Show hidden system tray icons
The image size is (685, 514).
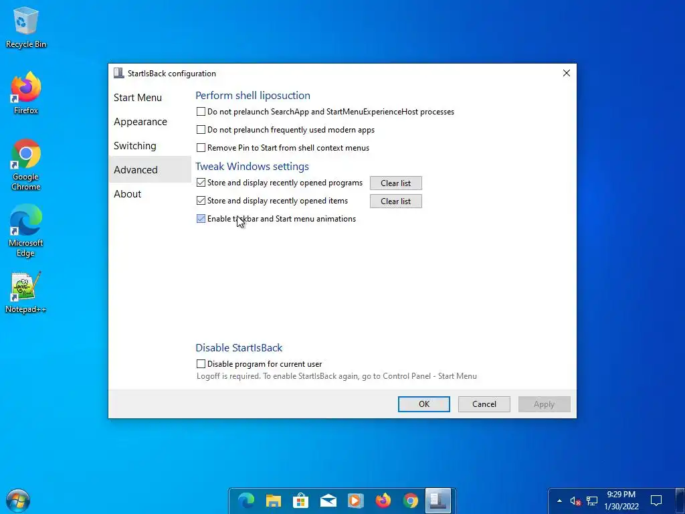(x=559, y=501)
